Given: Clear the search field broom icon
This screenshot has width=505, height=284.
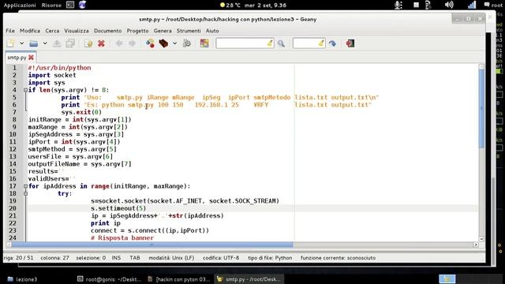Looking at the screenshot, I should click(x=270, y=43).
